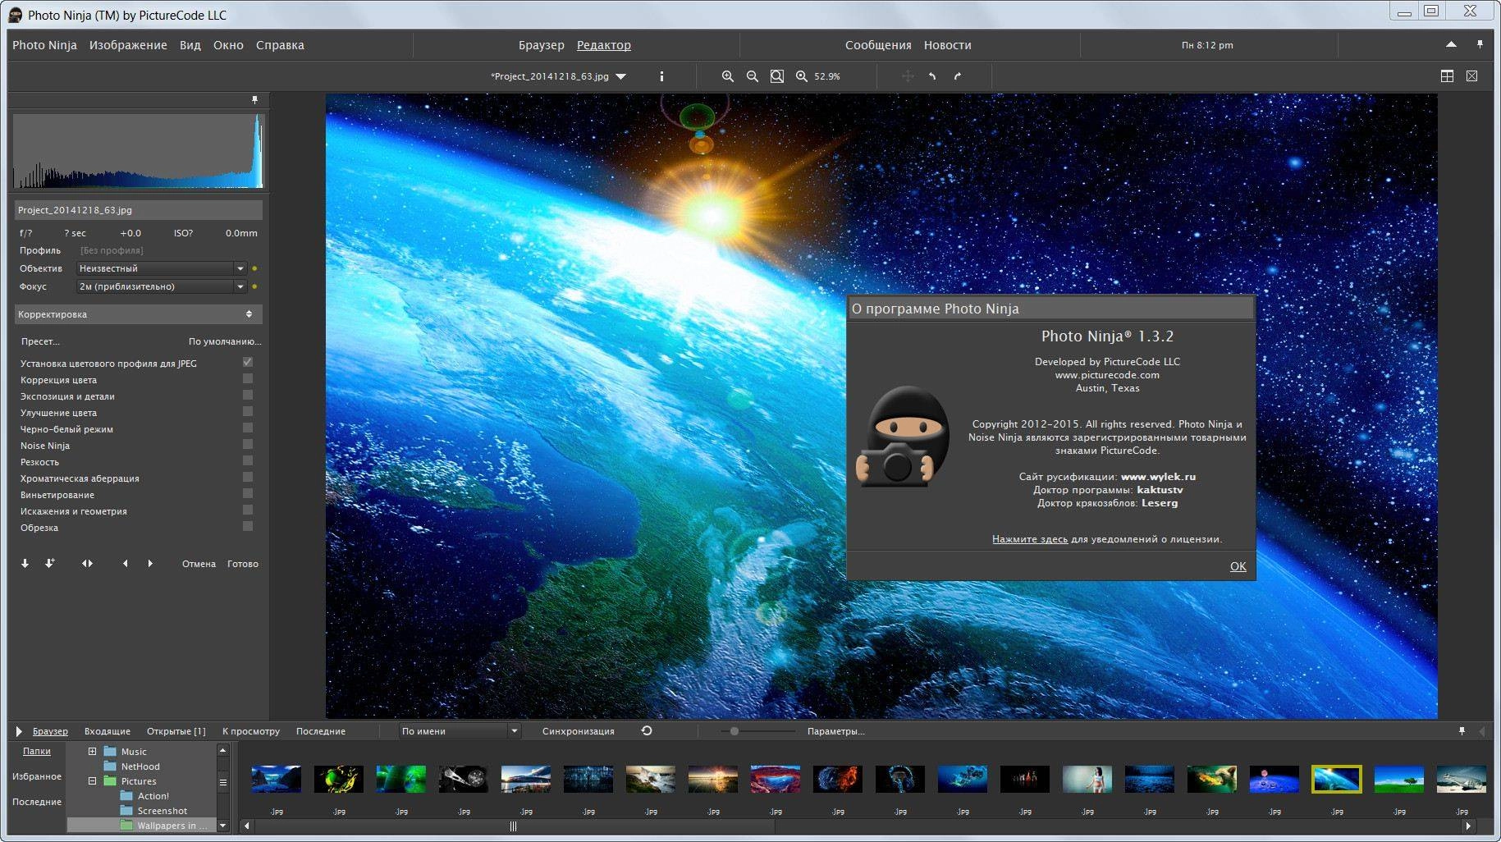Image resolution: width=1501 pixels, height=842 pixels.
Task: Open image info icon
Action: (661, 76)
